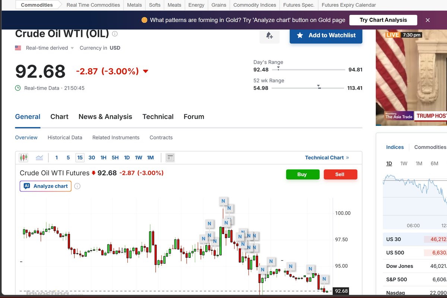447x298 pixels.
Task: Set chart interval to 30 minutes
Action: 92,158
